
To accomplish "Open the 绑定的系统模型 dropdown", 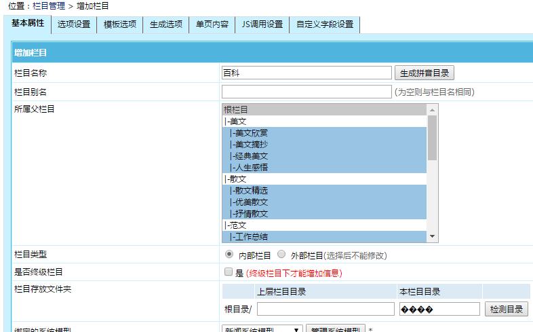I will click(x=262, y=330).
